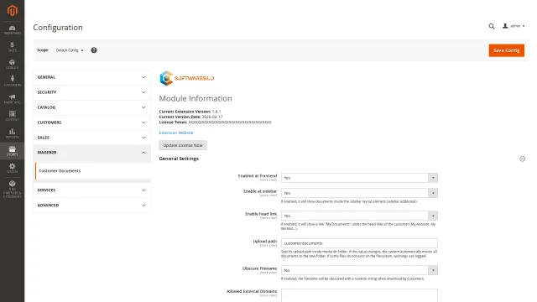Expand the SECURITY config section
537x302 pixels.
tap(91, 92)
